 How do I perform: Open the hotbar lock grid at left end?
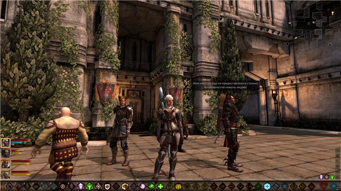coord(3,186)
